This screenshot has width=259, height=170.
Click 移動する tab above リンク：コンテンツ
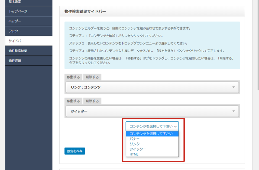tap(73, 77)
